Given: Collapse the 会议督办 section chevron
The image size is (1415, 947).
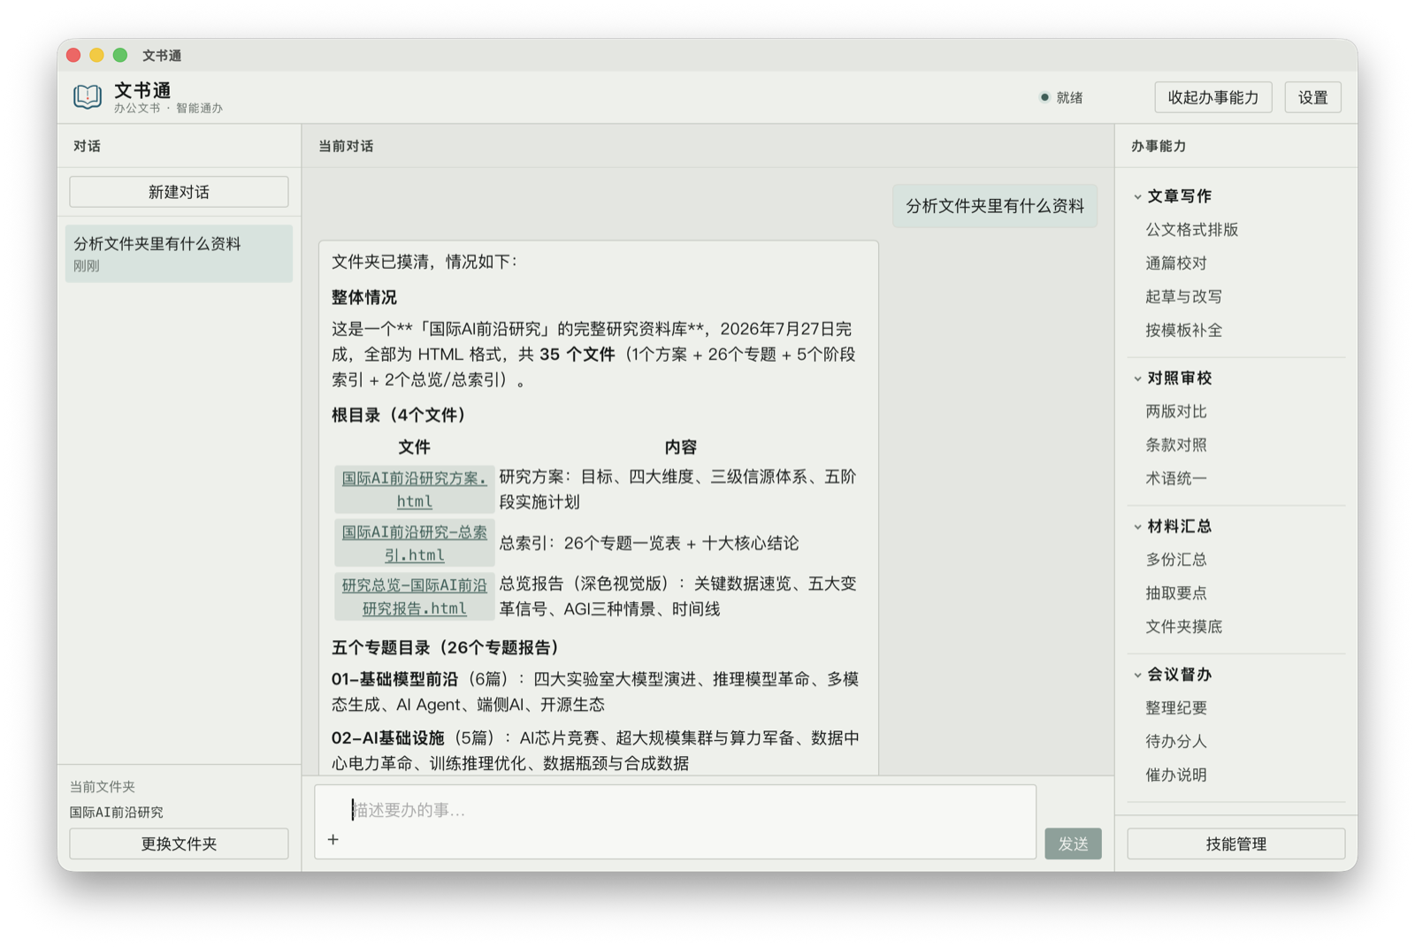Looking at the screenshot, I should [1138, 675].
